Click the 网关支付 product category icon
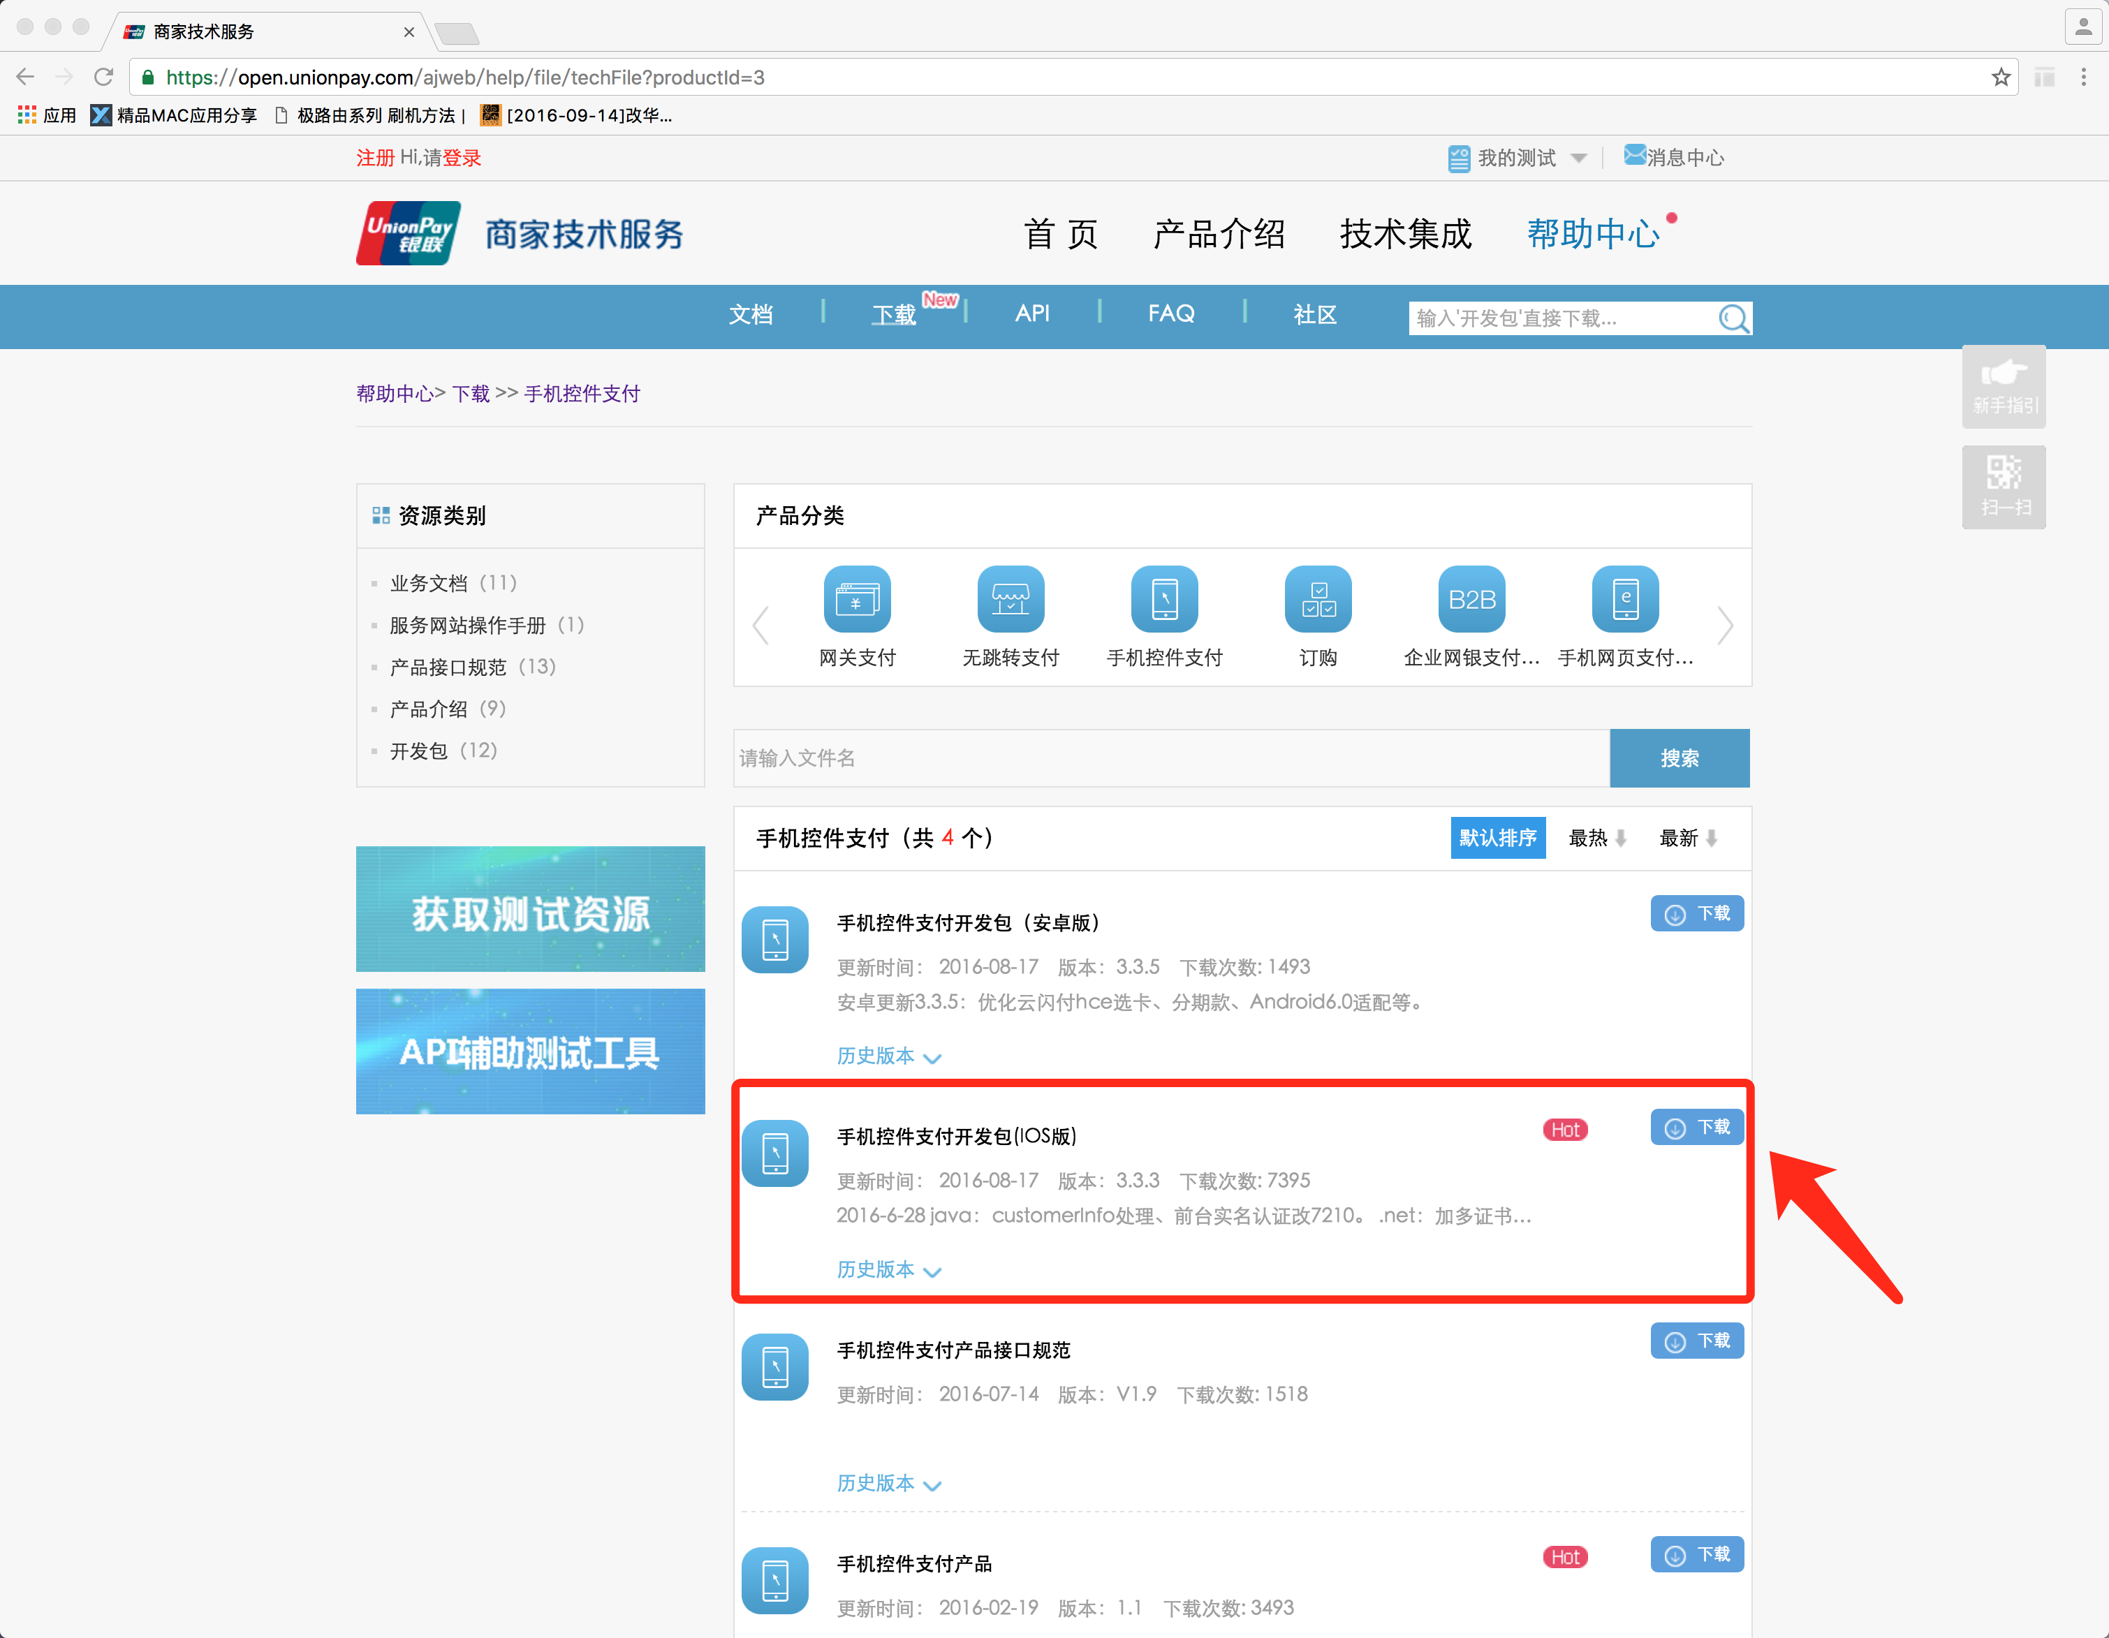This screenshot has width=2109, height=1638. click(857, 598)
